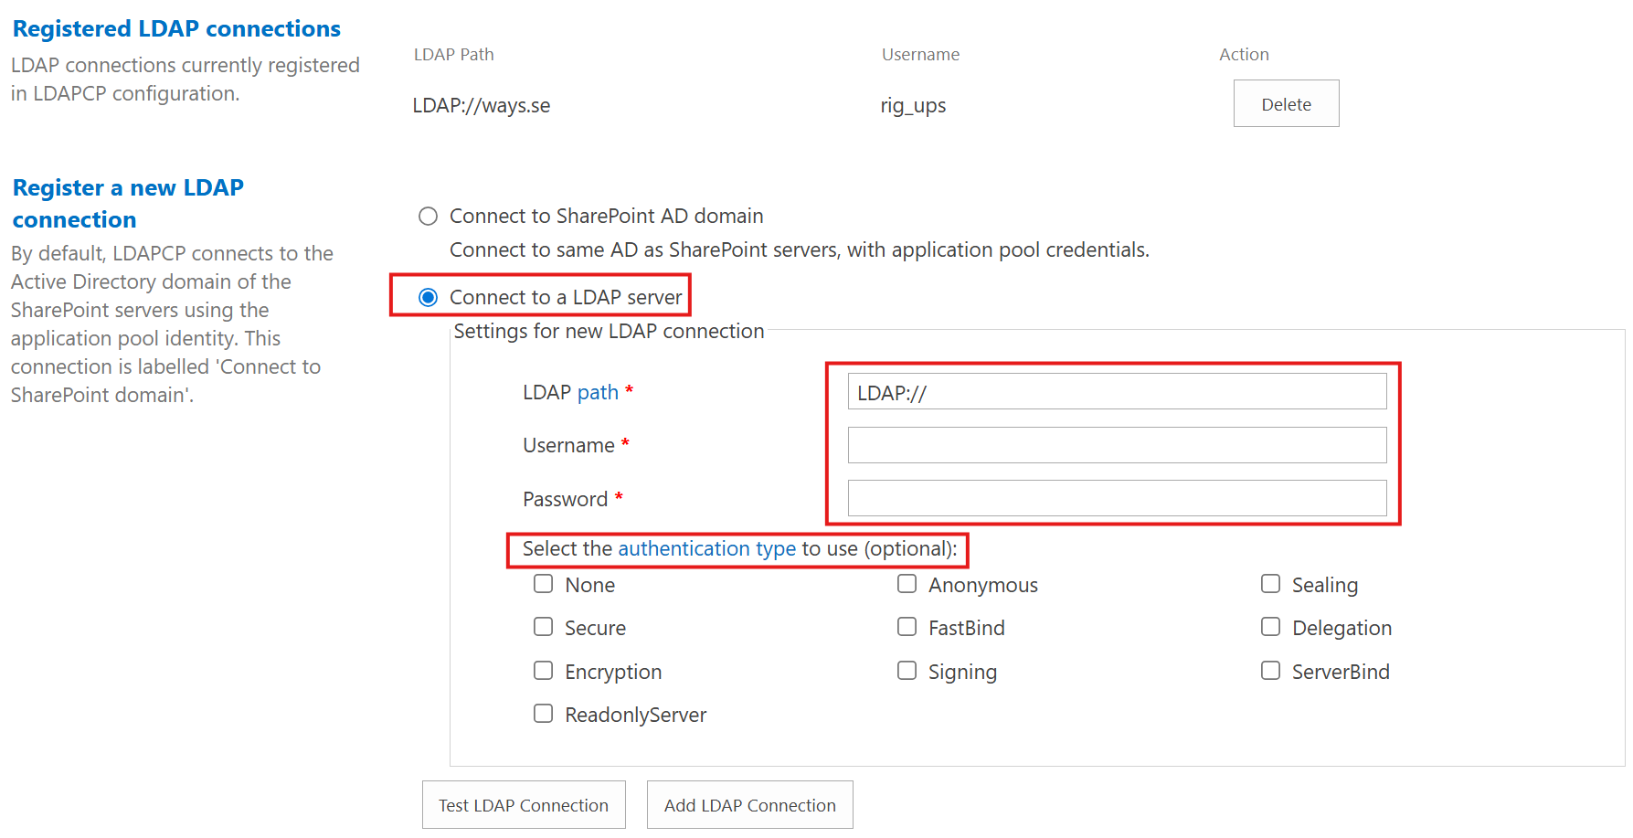Tick the Sealing checkbox

click(x=1270, y=584)
